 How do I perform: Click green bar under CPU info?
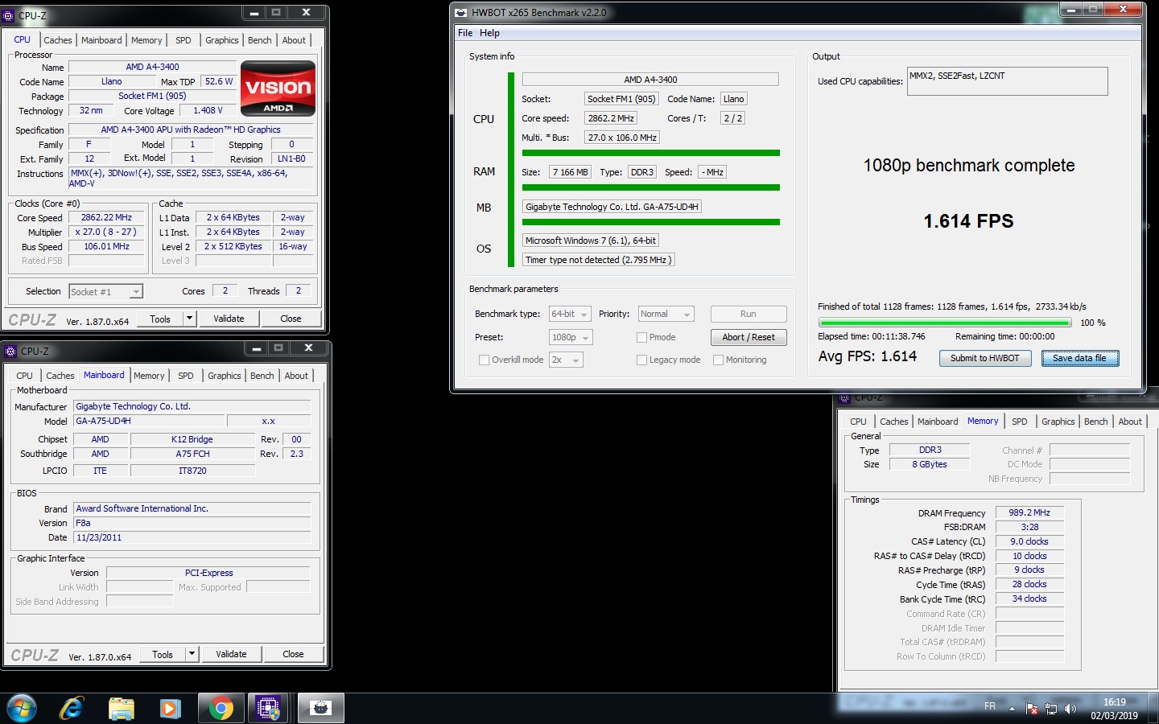(x=650, y=153)
